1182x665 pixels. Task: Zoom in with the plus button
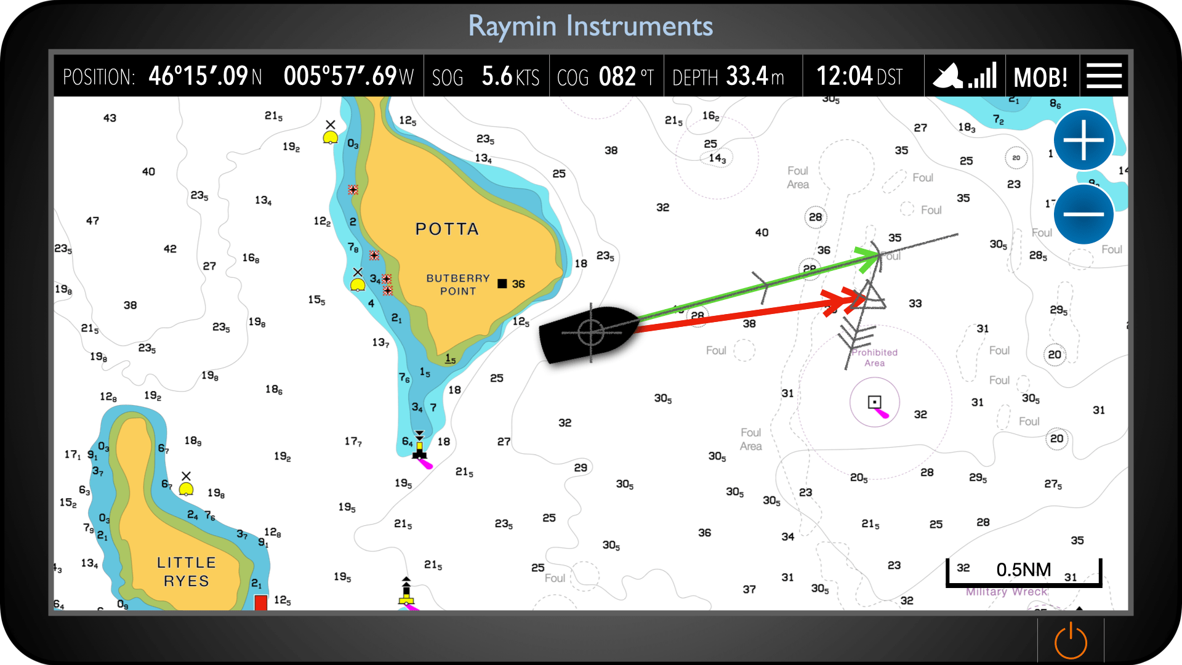pos(1083,140)
